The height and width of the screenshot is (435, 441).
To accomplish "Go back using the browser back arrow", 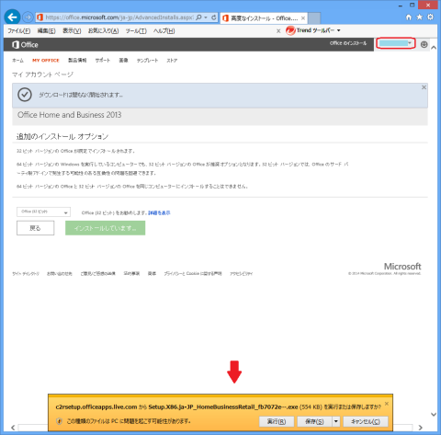I will 12,17.
